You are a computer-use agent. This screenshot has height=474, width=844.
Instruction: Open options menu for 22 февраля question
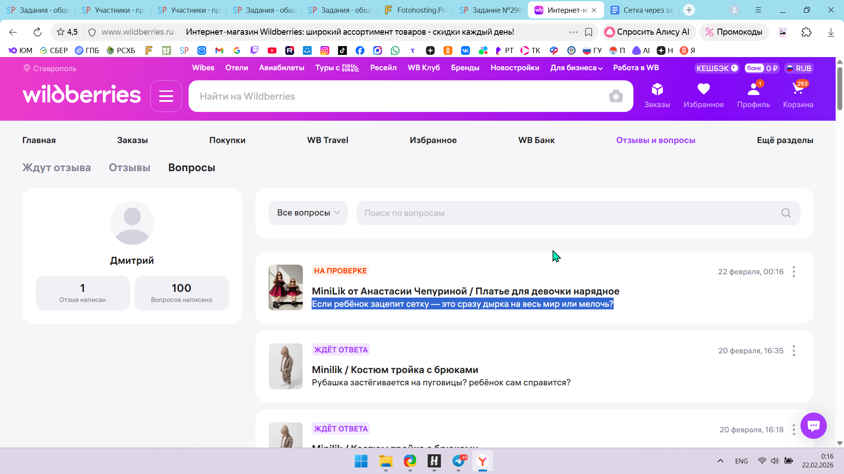[x=793, y=272]
